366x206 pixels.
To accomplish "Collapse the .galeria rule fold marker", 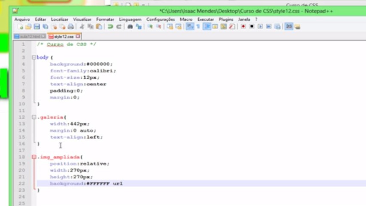I will 34,117.
